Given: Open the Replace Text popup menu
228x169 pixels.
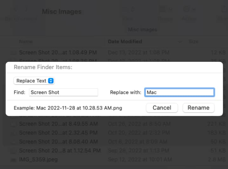Looking at the screenshot, I should (34, 81).
